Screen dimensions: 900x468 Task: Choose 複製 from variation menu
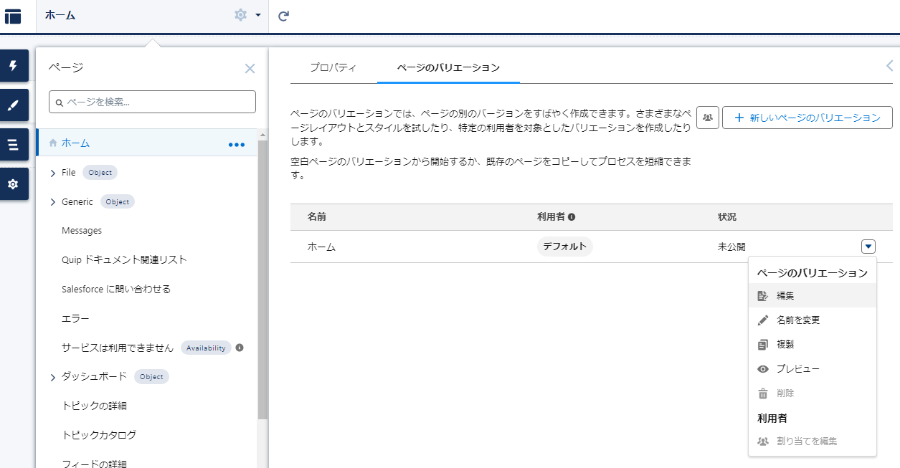[813, 344]
